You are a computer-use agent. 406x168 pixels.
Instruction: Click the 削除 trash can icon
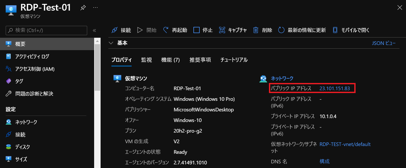coord(255,30)
